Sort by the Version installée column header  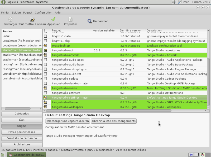(x=105, y=31)
